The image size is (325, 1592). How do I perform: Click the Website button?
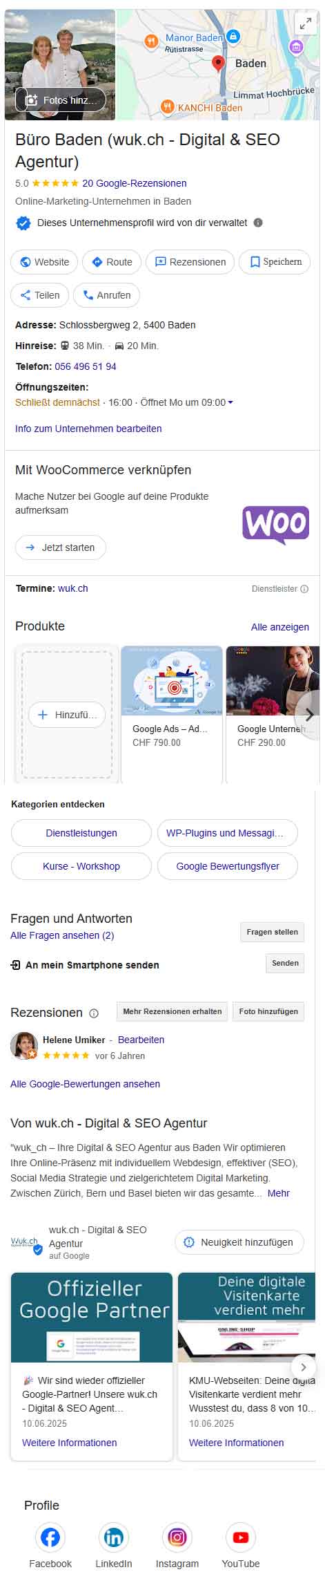tap(44, 262)
